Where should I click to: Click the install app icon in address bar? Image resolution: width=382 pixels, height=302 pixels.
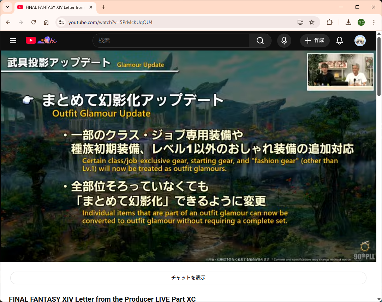tap(300, 22)
